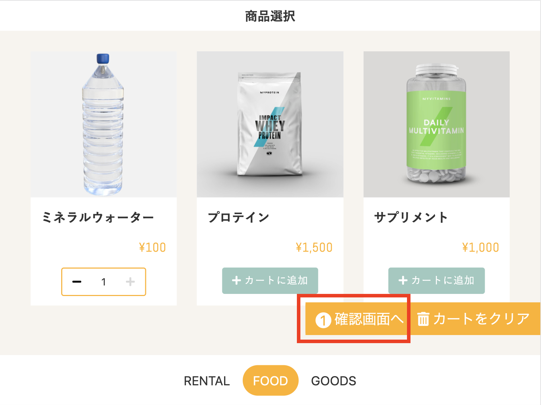Click the サプリメント product title
This screenshot has height=405, width=541.
(x=410, y=218)
